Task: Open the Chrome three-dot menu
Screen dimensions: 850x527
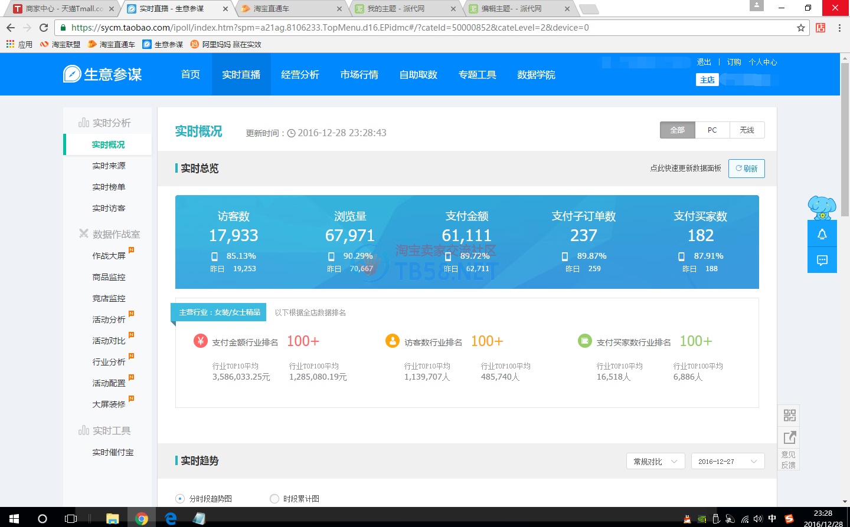Action: pyautogui.click(x=839, y=28)
